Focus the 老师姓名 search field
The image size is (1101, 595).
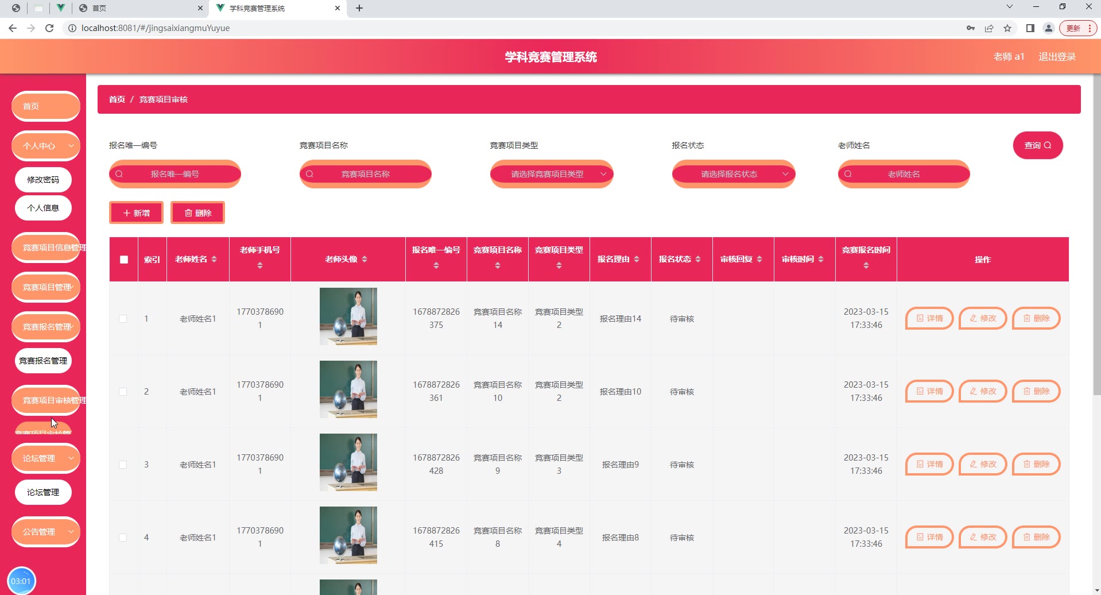(904, 174)
